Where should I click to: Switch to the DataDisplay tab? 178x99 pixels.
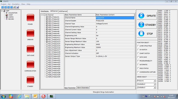coord(45,11)
